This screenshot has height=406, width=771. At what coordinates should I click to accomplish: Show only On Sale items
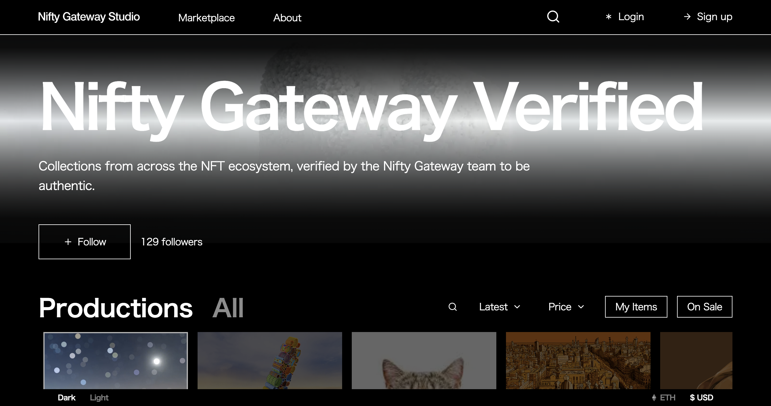point(704,307)
